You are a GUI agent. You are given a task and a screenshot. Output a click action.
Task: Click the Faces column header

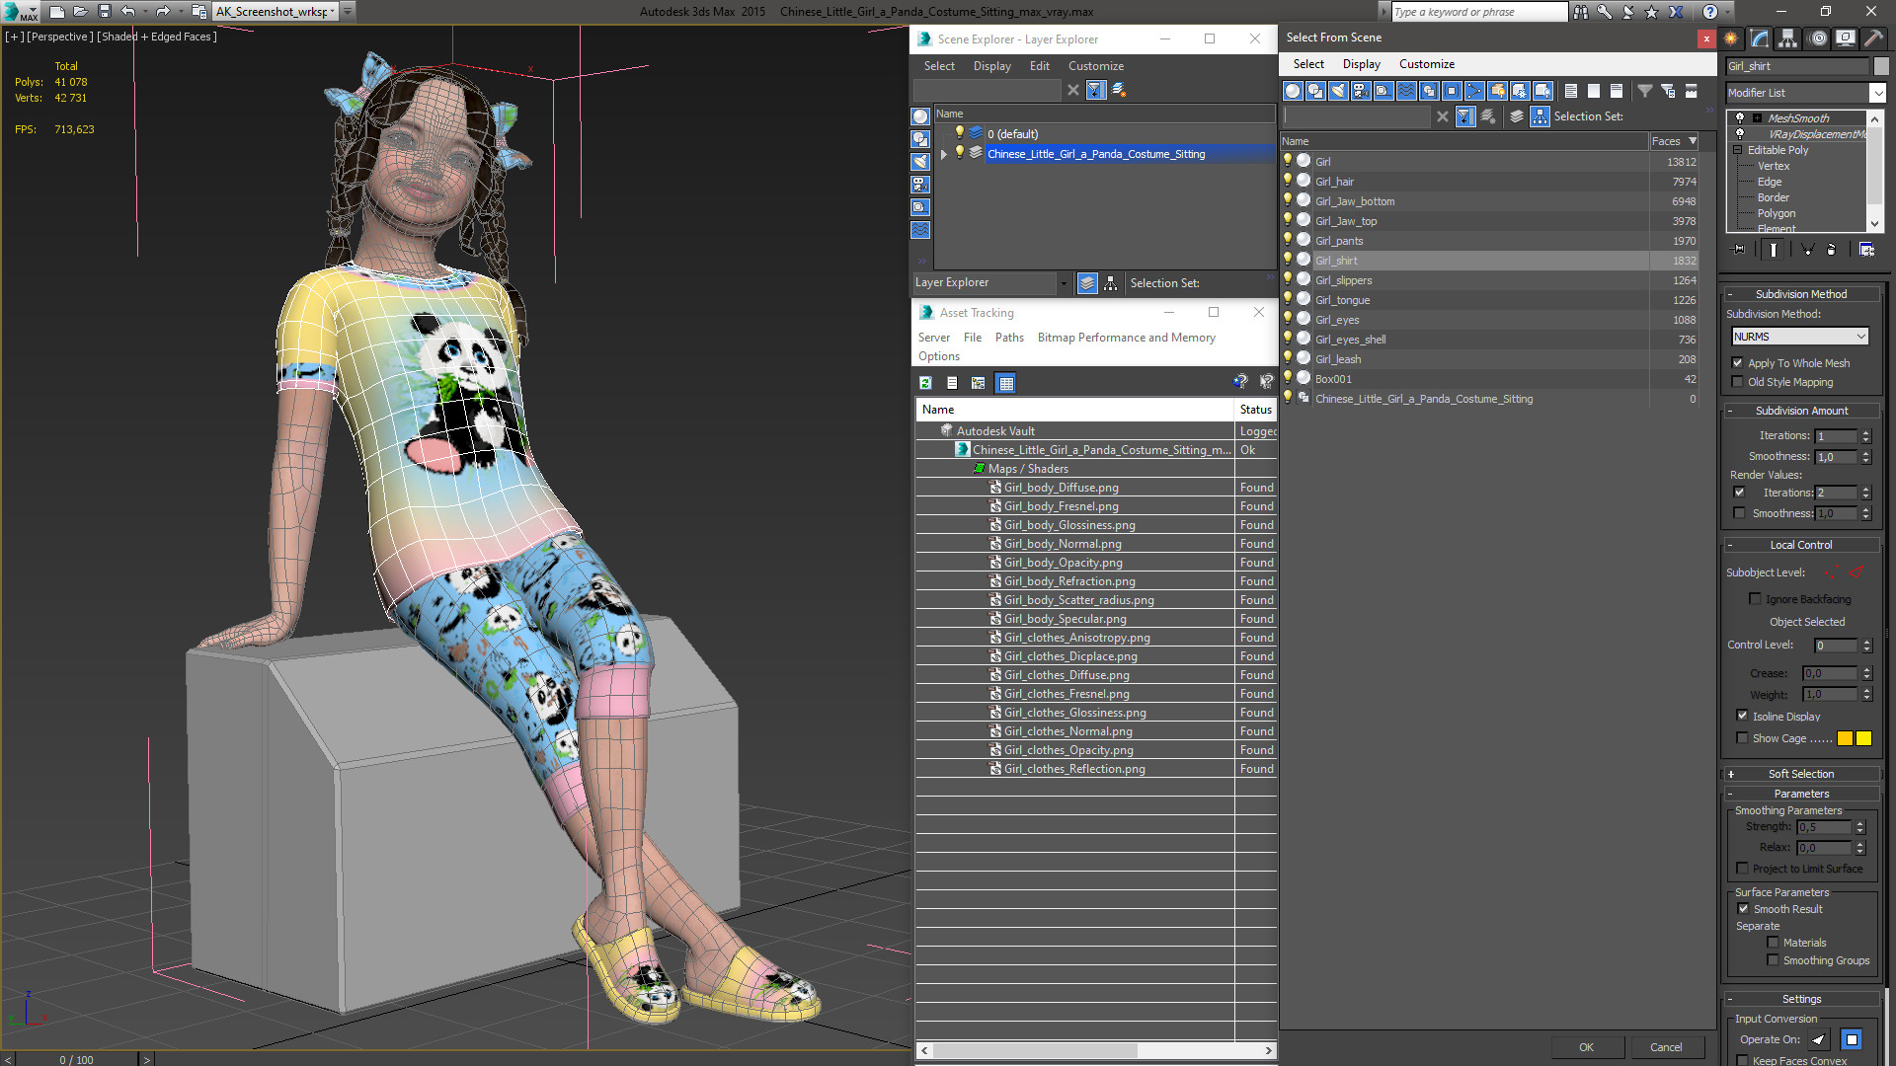coord(1674,141)
